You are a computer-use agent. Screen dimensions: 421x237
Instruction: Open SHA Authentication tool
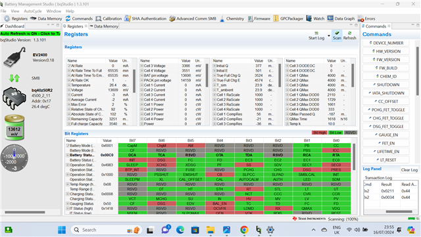[x=145, y=18]
